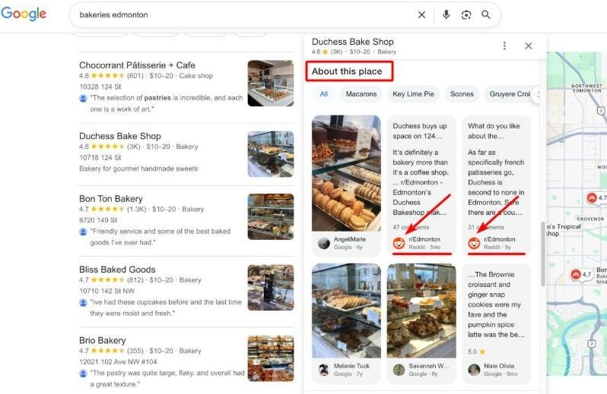The width and height of the screenshot is (607, 394).
Task: Click '10718 124 St' address text
Action: pos(100,158)
